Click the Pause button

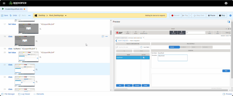212,15
